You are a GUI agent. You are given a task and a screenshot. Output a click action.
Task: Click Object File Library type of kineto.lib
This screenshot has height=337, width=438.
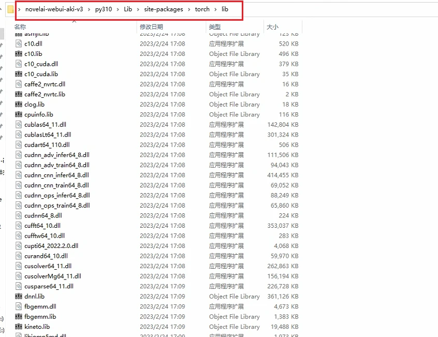pos(235,327)
